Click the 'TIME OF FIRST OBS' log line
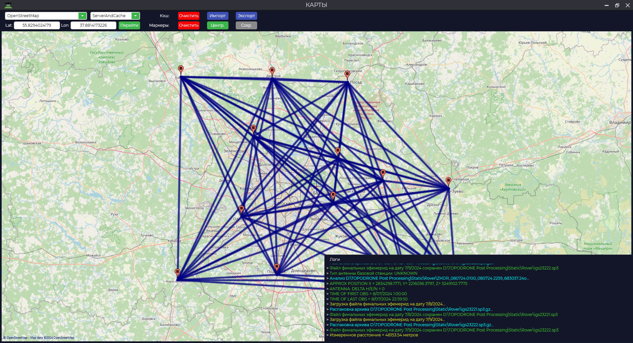Image resolution: width=633 pixels, height=343 pixels. [x=368, y=294]
